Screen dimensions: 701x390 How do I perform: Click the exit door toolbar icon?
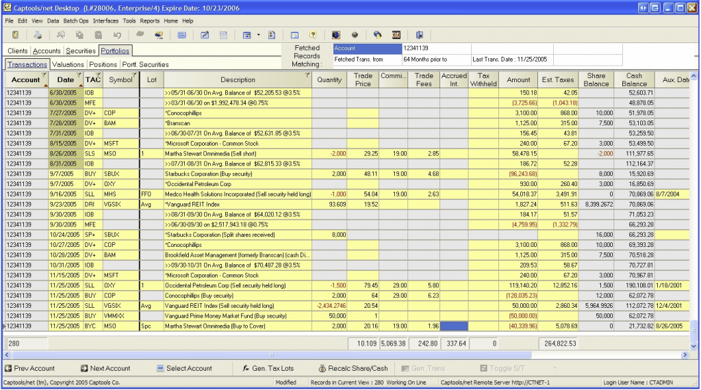click(419, 35)
